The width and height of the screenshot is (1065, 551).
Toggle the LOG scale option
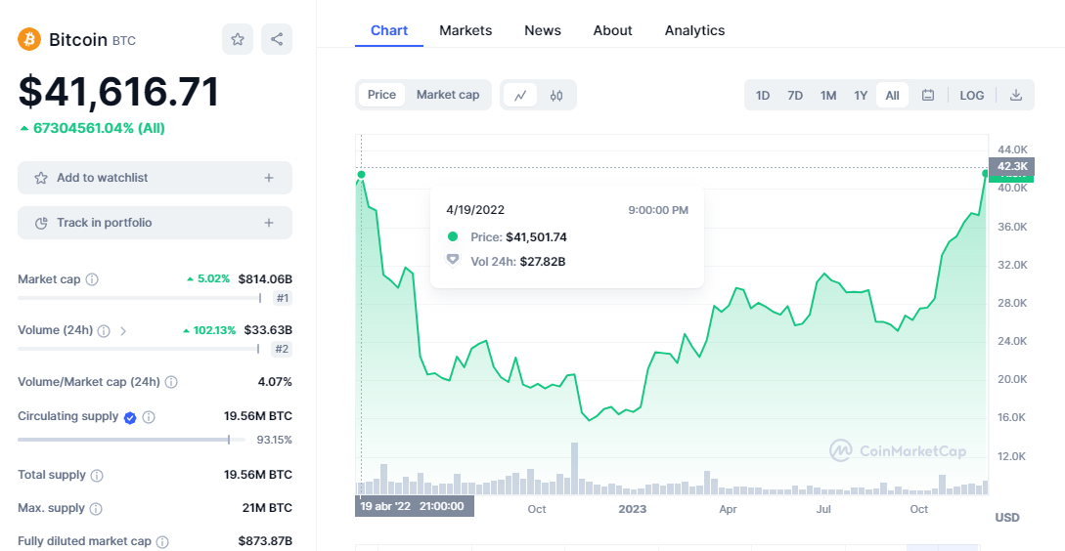(x=971, y=95)
